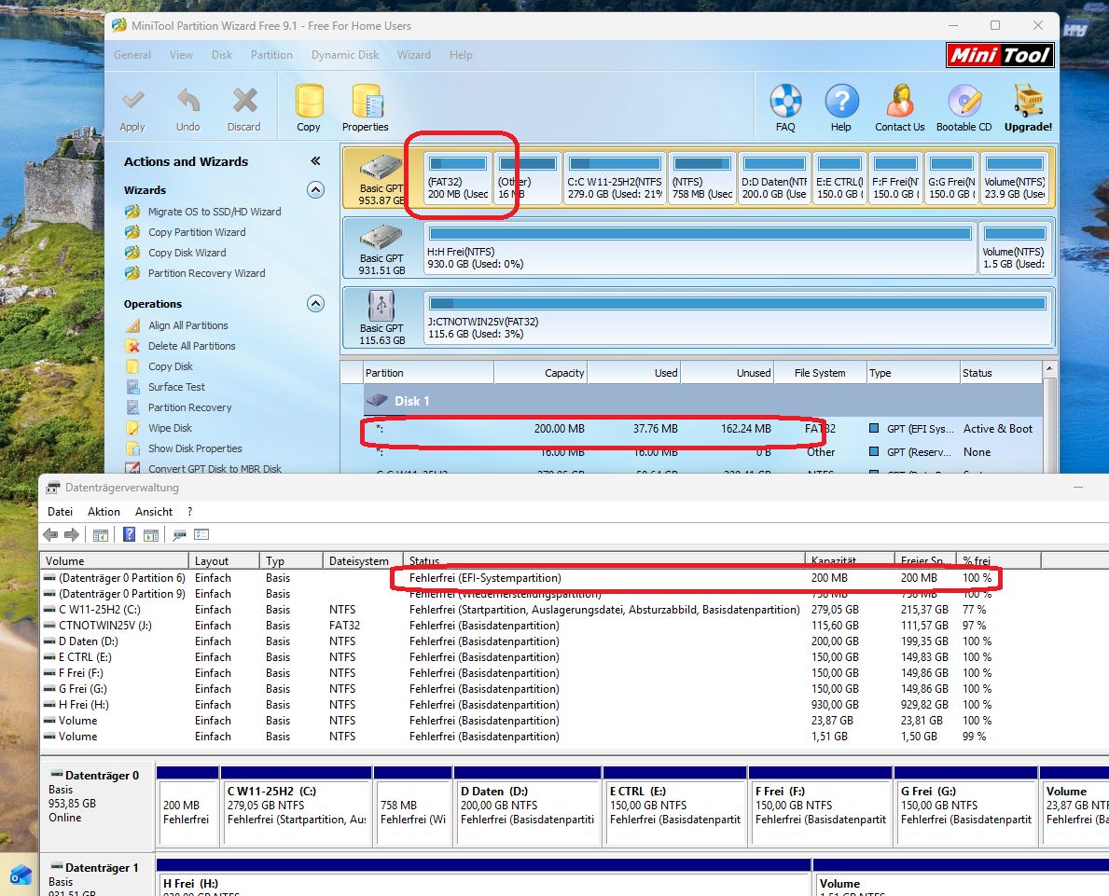Image resolution: width=1109 pixels, height=896 pixels.
Task: Click the Undo arrow icon
Action: pos(188,101)
